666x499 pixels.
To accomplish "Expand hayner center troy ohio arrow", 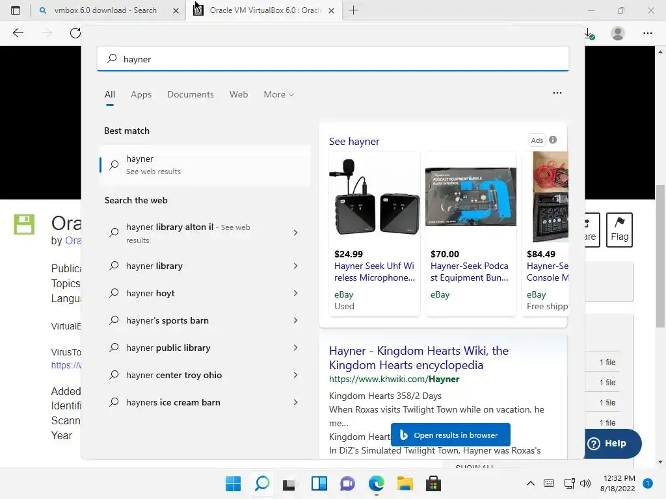I will [x=296, y=375].
